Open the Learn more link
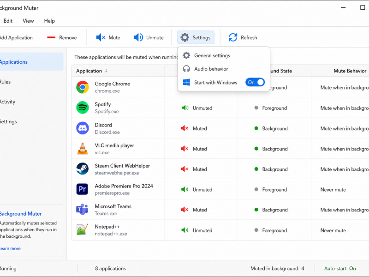This screenshot has width=369, height=277. click(x=10, y=248)
